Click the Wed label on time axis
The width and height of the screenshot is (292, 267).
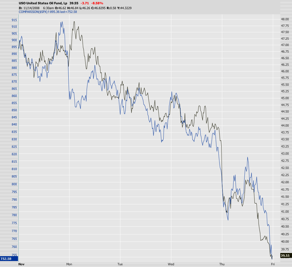click(x=171, y=264)
